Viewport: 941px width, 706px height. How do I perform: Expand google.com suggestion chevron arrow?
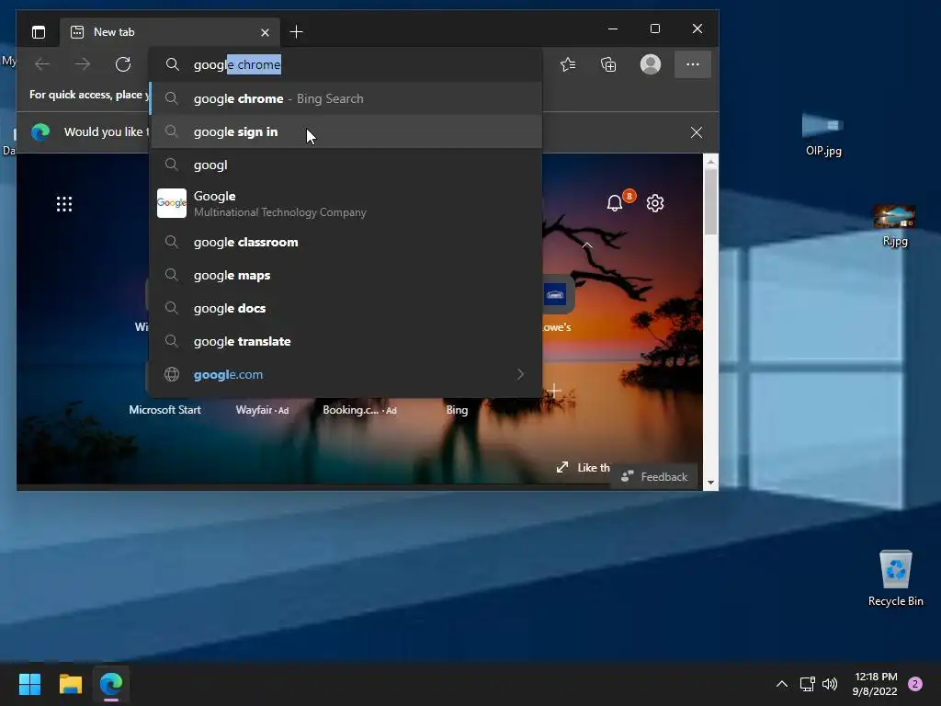520,374
